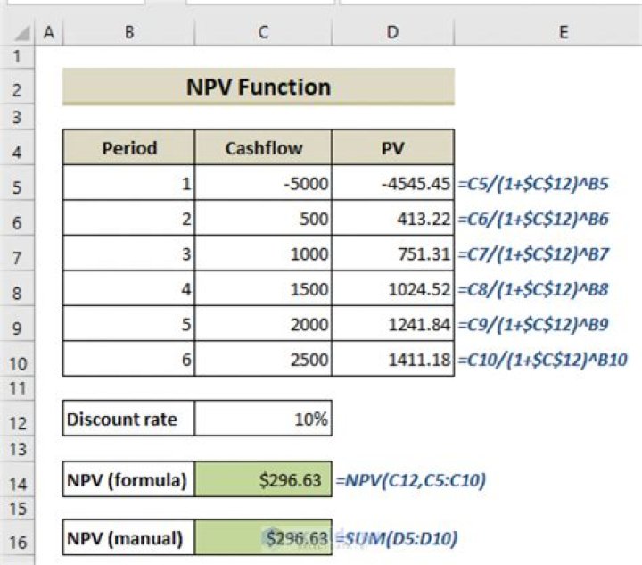Select cashflow cell 1000
The width and height of the screenshot is (642, 565).
[263, 253]
